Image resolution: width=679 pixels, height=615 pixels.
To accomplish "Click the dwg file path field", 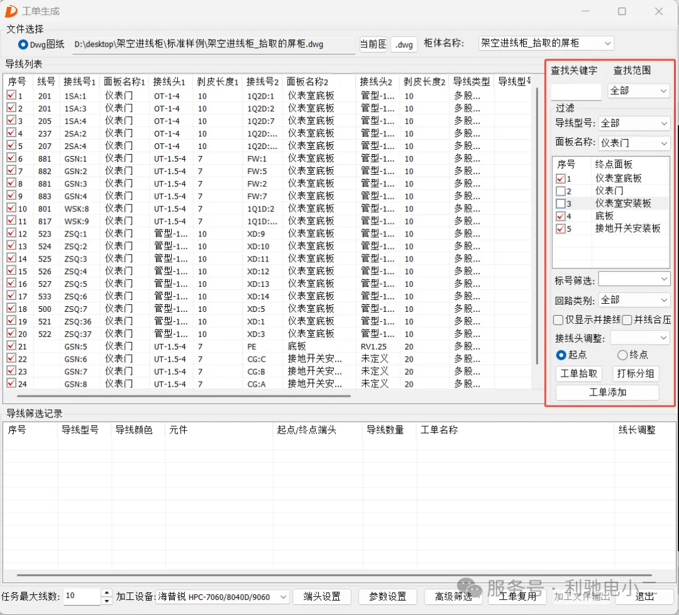I will pyautogui.click(x=214, y=45).
